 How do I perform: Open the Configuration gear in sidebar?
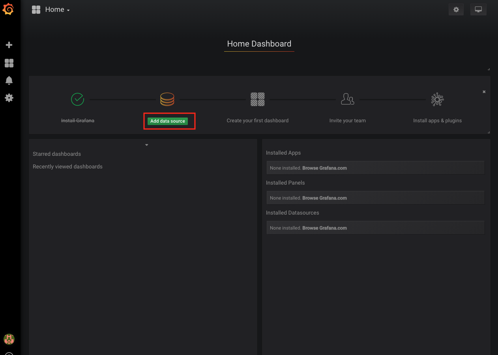point(9,98)
